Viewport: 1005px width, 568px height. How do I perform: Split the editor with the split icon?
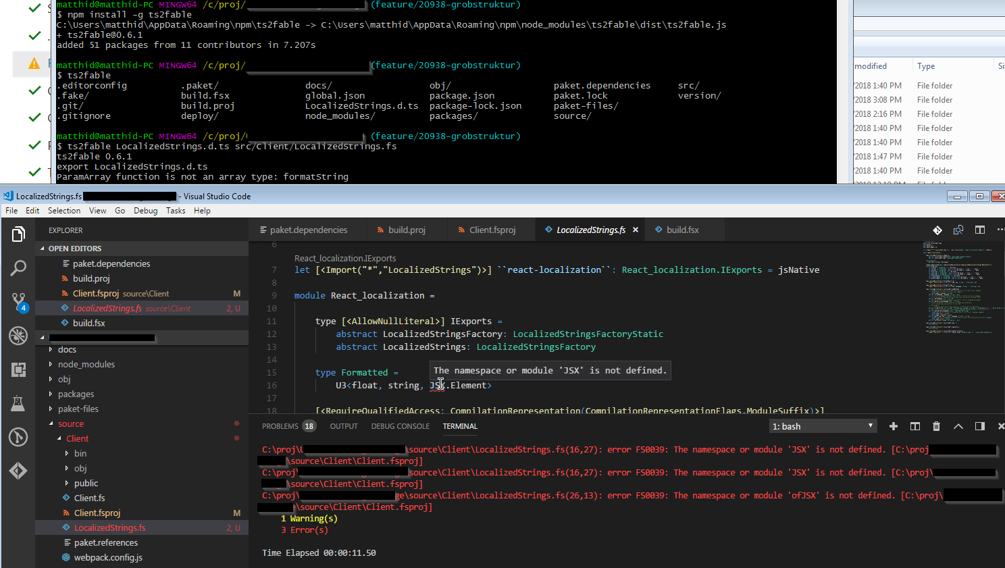980,230
